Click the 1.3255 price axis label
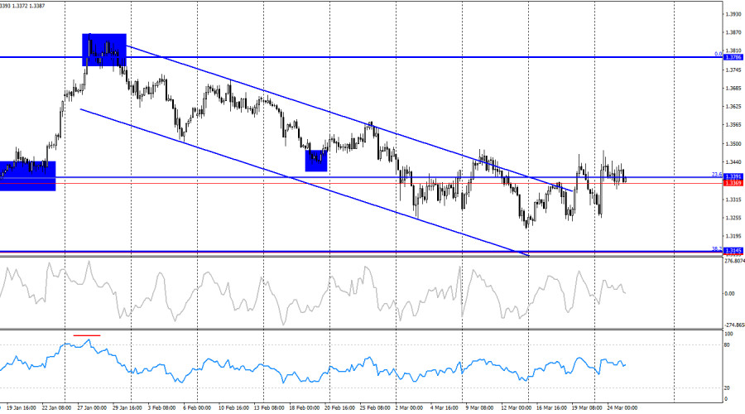 (x=733, y=218)
